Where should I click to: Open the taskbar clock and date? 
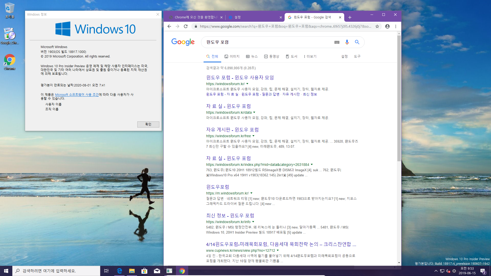click(467, 271)
